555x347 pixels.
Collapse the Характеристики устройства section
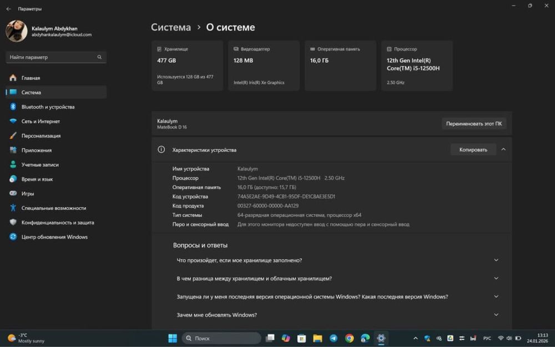(x=503, y=149)
